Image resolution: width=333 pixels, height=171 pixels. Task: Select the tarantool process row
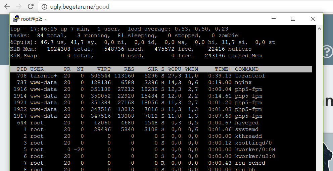click(161, 76)
